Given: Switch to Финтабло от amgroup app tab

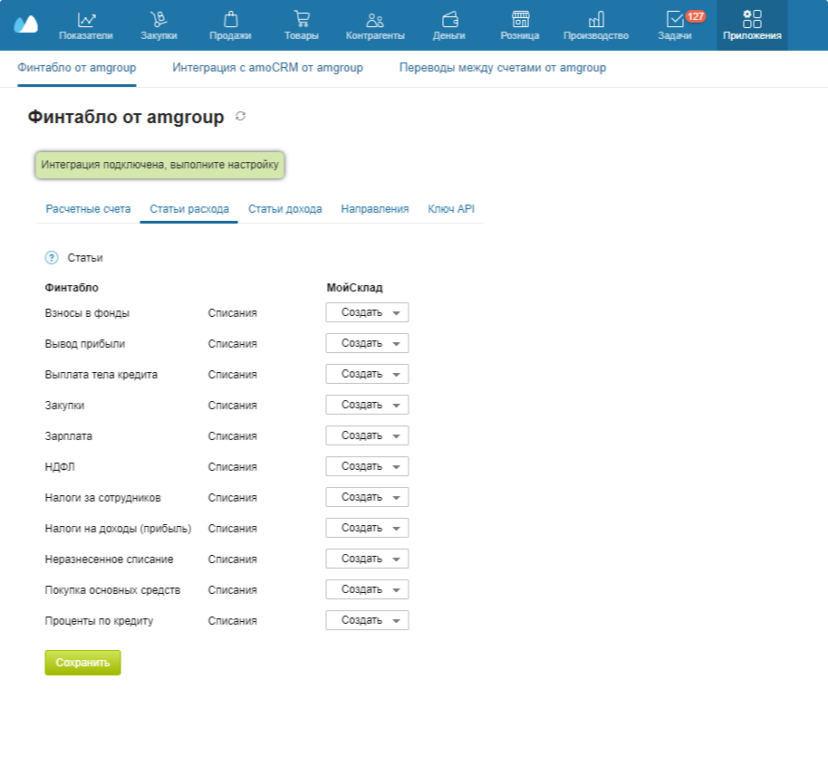Looking at the screenshot, I should [77, 68].
